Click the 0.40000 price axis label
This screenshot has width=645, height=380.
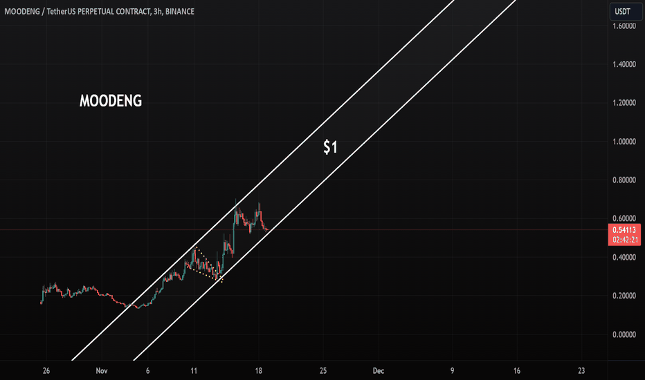pyautogui.click(x=624, y=257)
